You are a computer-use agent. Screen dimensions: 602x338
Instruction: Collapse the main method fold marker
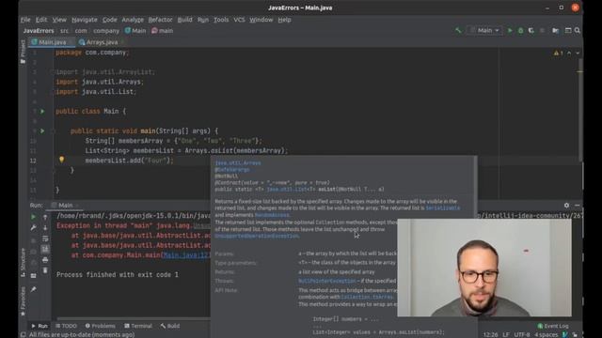[54, 131]
